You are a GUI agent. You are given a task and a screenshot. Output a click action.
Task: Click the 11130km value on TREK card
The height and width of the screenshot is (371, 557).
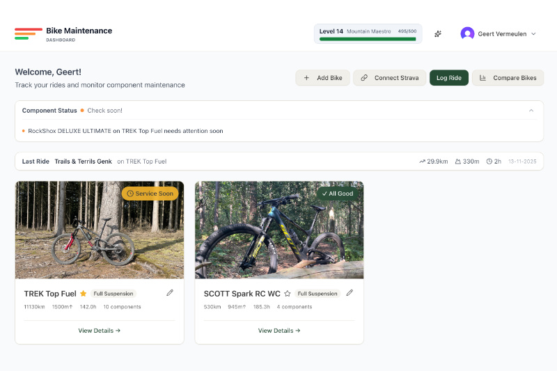pos(34,307)
